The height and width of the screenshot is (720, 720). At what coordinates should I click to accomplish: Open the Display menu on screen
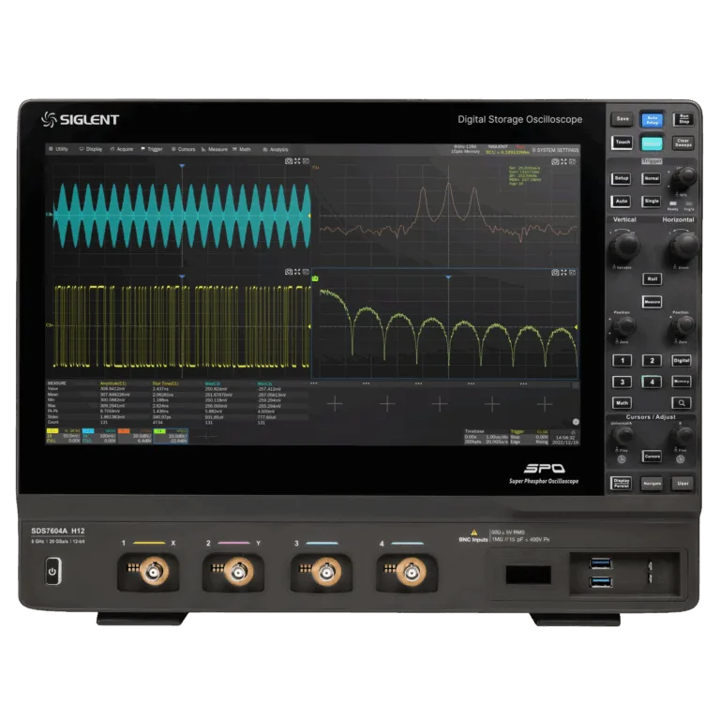92,149
